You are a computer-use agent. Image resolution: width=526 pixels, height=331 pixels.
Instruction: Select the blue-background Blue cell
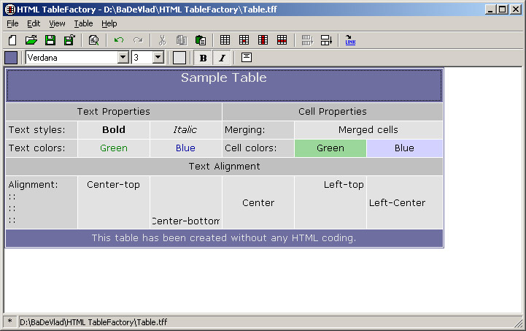point(405,148)
